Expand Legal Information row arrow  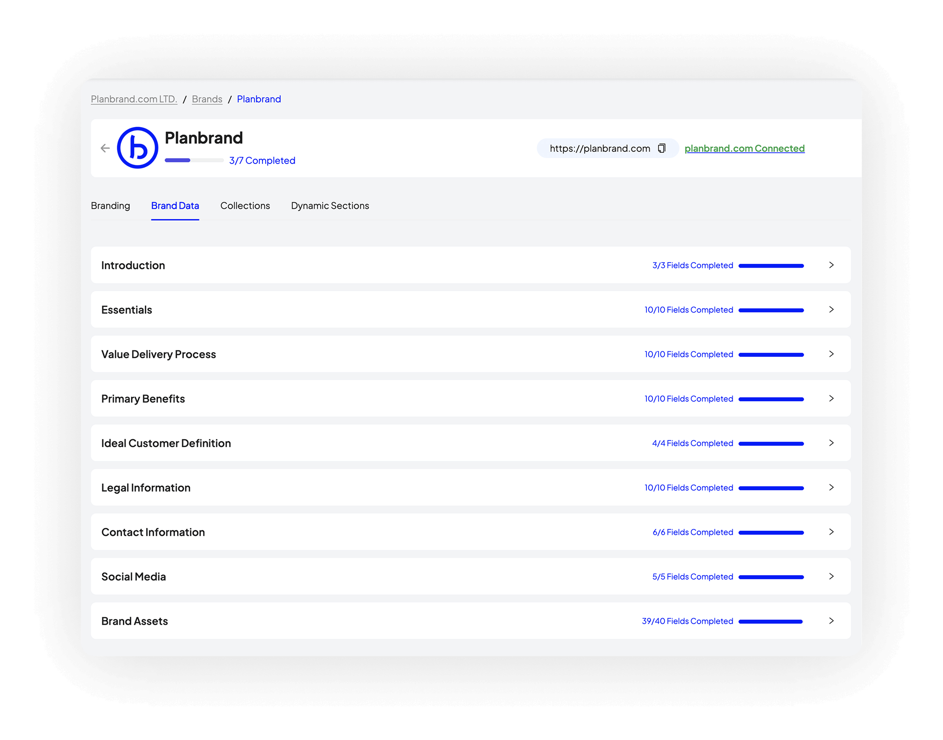(x=831, y=487)
